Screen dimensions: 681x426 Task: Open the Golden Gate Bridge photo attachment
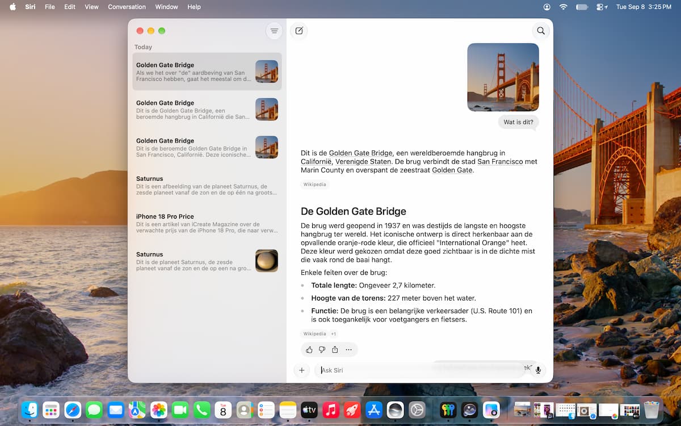[503, 77]
